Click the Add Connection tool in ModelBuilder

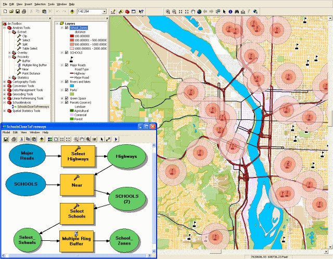[x=108, y=139]
